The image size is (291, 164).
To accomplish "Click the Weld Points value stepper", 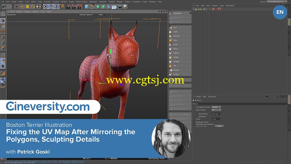I will pyautogui.click(x=221, y=114).
